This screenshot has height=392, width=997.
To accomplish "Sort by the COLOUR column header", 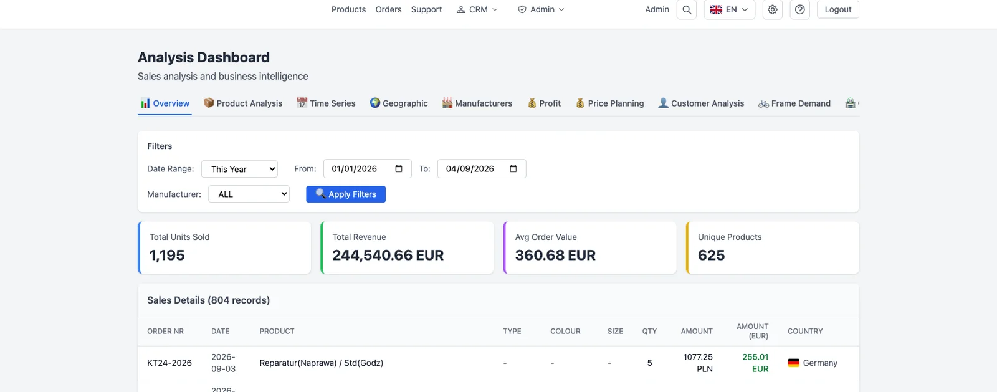I will pos(565,332).
